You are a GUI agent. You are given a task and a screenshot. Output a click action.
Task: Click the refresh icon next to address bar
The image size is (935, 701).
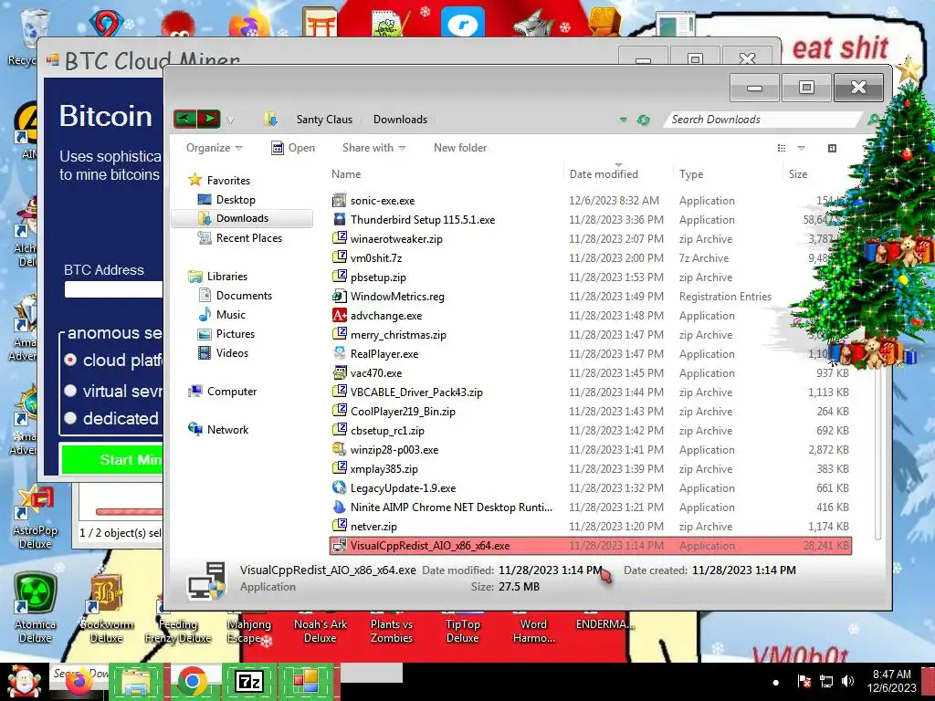pos(643,120)
